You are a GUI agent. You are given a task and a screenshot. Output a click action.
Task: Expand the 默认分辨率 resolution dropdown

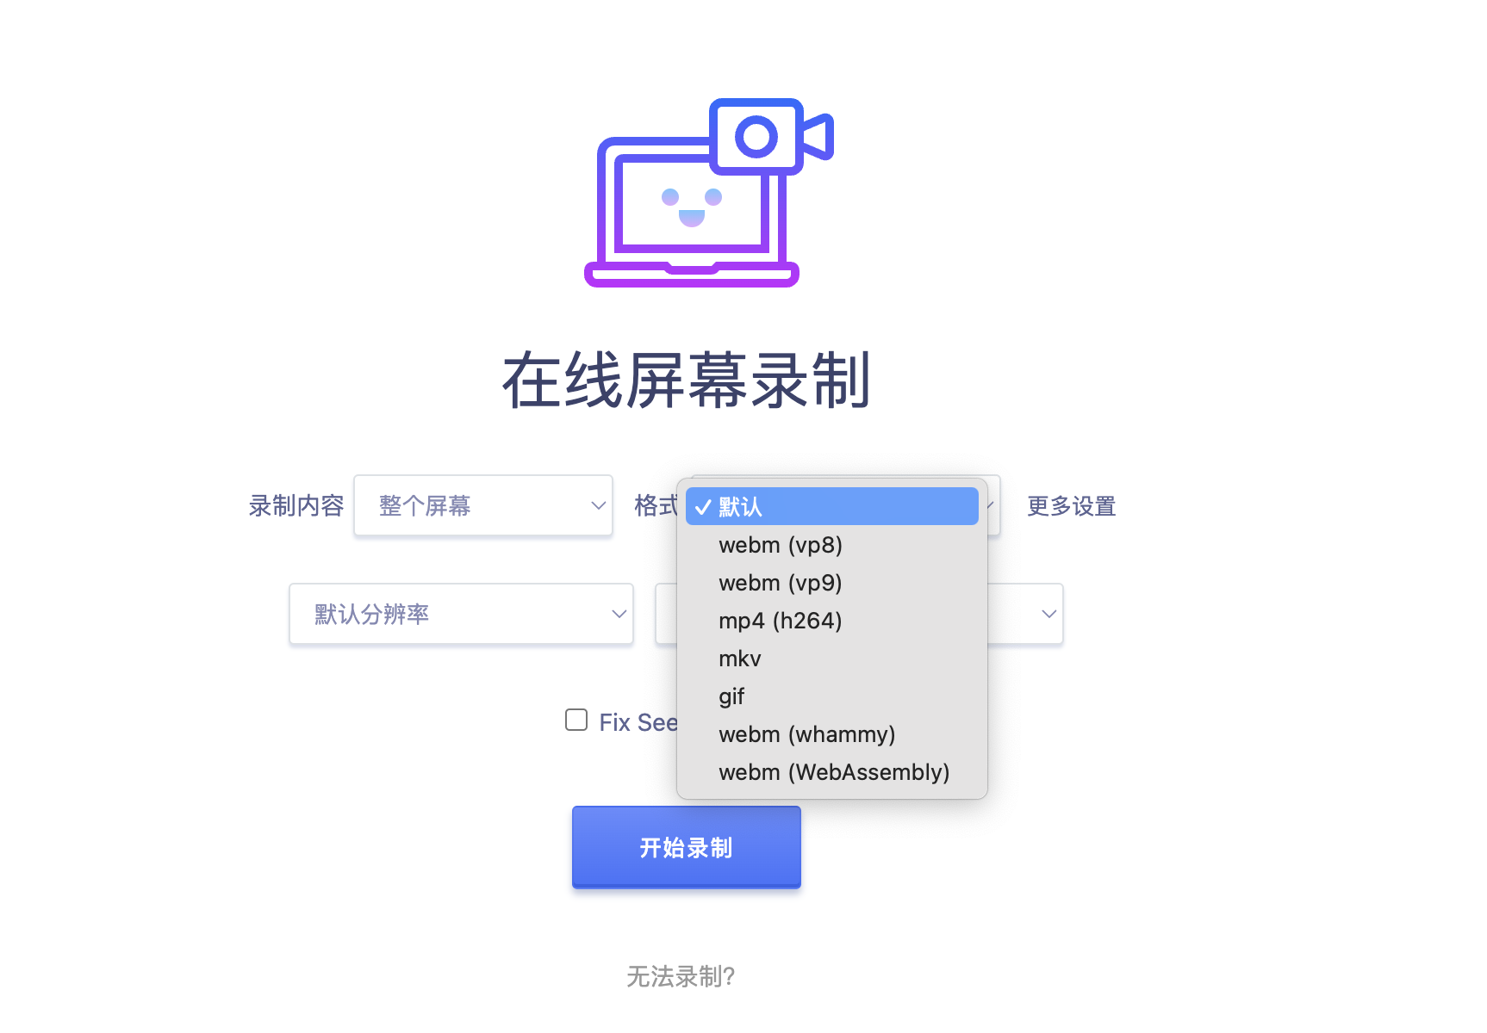461,614
